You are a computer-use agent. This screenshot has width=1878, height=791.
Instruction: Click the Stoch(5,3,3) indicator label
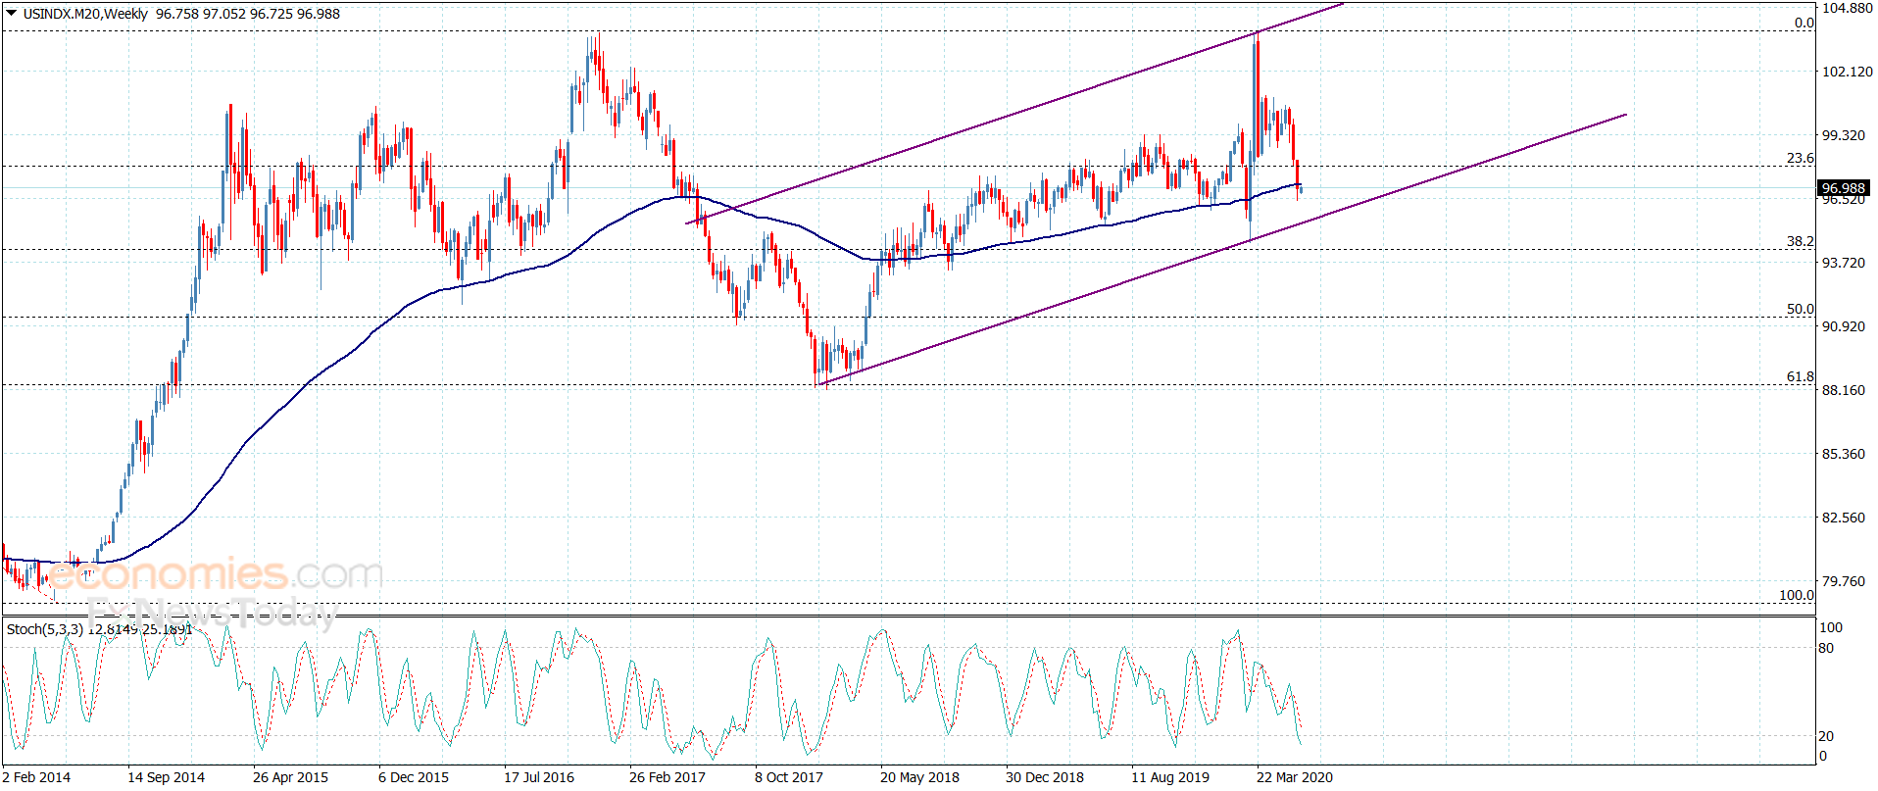tap(44, 629)
